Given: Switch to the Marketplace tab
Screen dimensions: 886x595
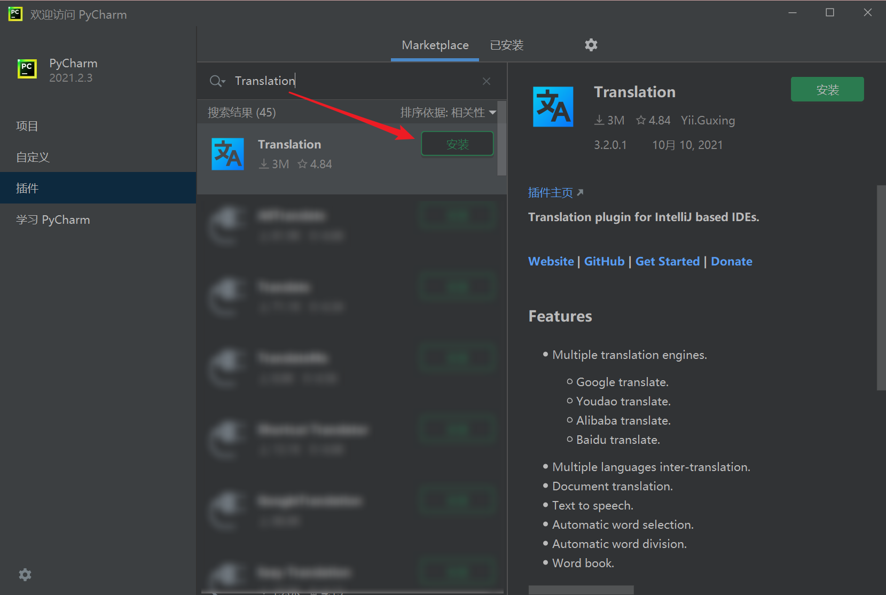Looking at the screenshot, I should pos(435,45).
